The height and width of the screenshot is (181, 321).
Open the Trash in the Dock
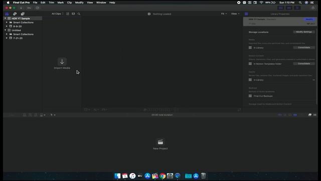tap(203, 176)
